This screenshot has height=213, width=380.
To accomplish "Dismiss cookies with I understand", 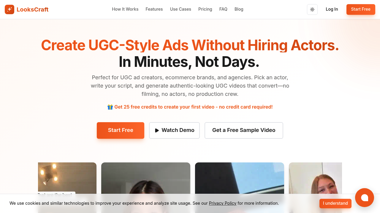I will click(x=335, y=204).
